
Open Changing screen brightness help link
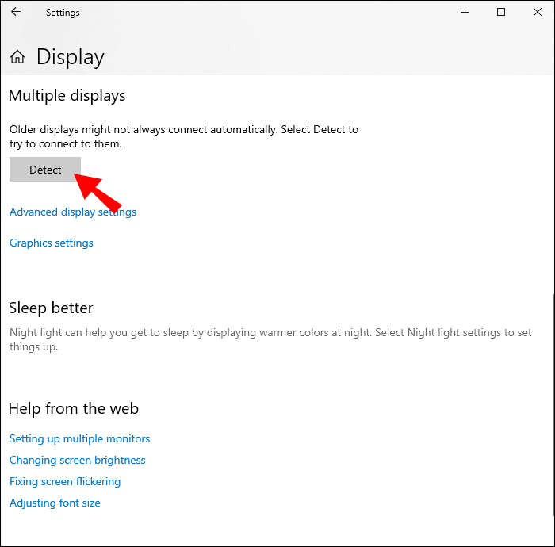78,460
